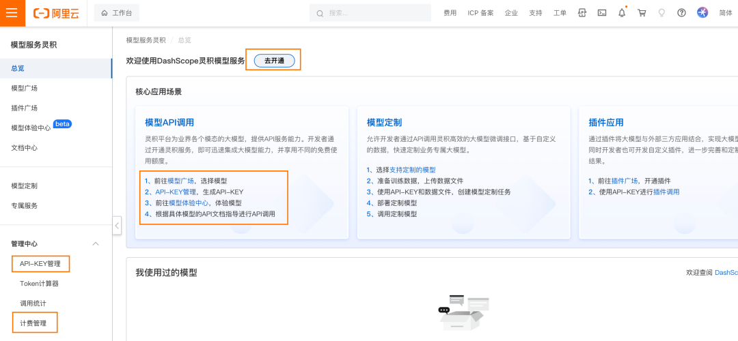Open the API debugging braces icon

pyautogui.click(x=582, y=13)
